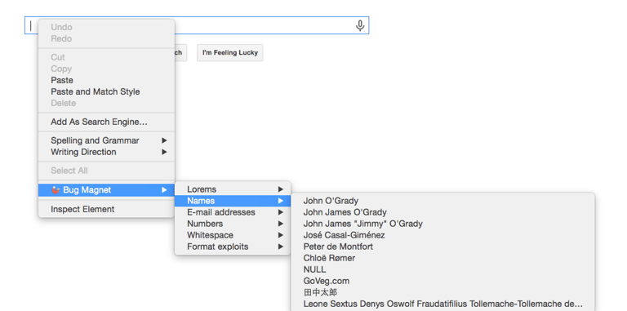Select Inspect Element
627x311 pixels.
click(106, 209)
